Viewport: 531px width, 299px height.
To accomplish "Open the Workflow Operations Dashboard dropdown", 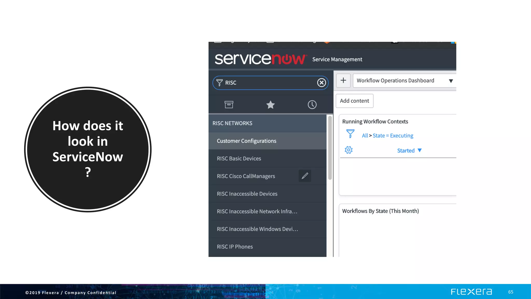I will (404, 81).
